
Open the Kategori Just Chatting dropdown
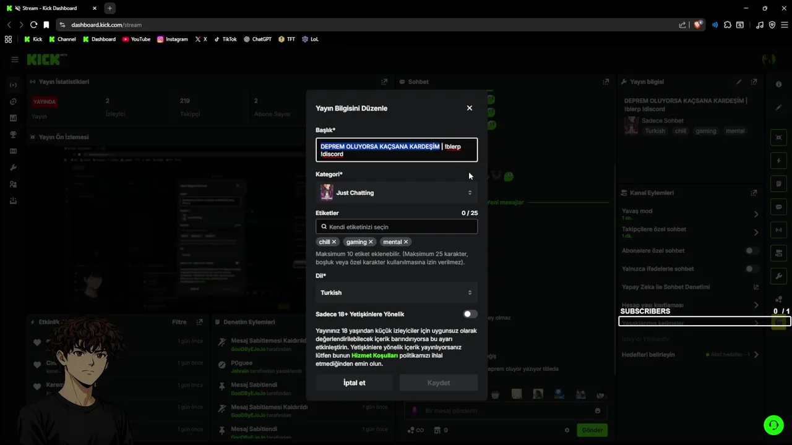[397, 193]
